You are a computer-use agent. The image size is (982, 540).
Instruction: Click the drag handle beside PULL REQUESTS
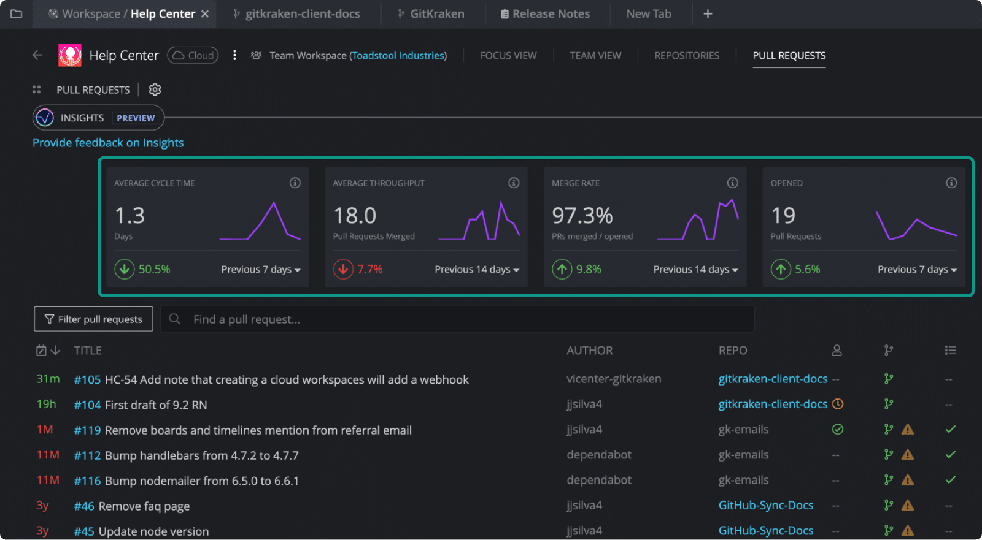tap(37, 89)
